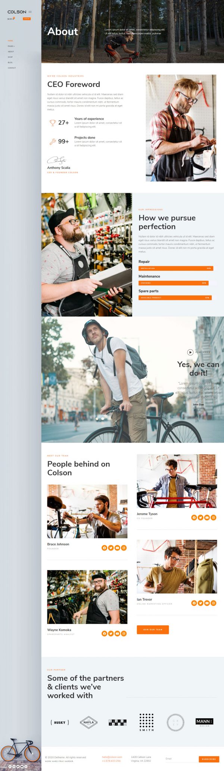This screenshot has height=771, width=224.
Task: Open the hamburger menu beside Colson logo
Action: point(30,12)
